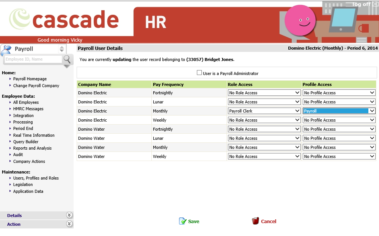Open the Integration menu item

click(23, 116)
